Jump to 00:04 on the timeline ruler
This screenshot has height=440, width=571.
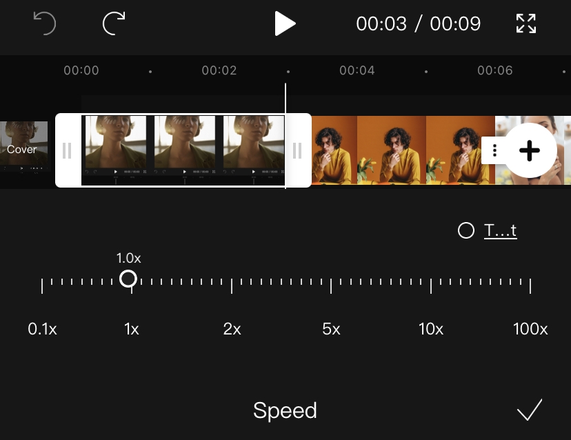pyautogui.click(x=357, y=70)
